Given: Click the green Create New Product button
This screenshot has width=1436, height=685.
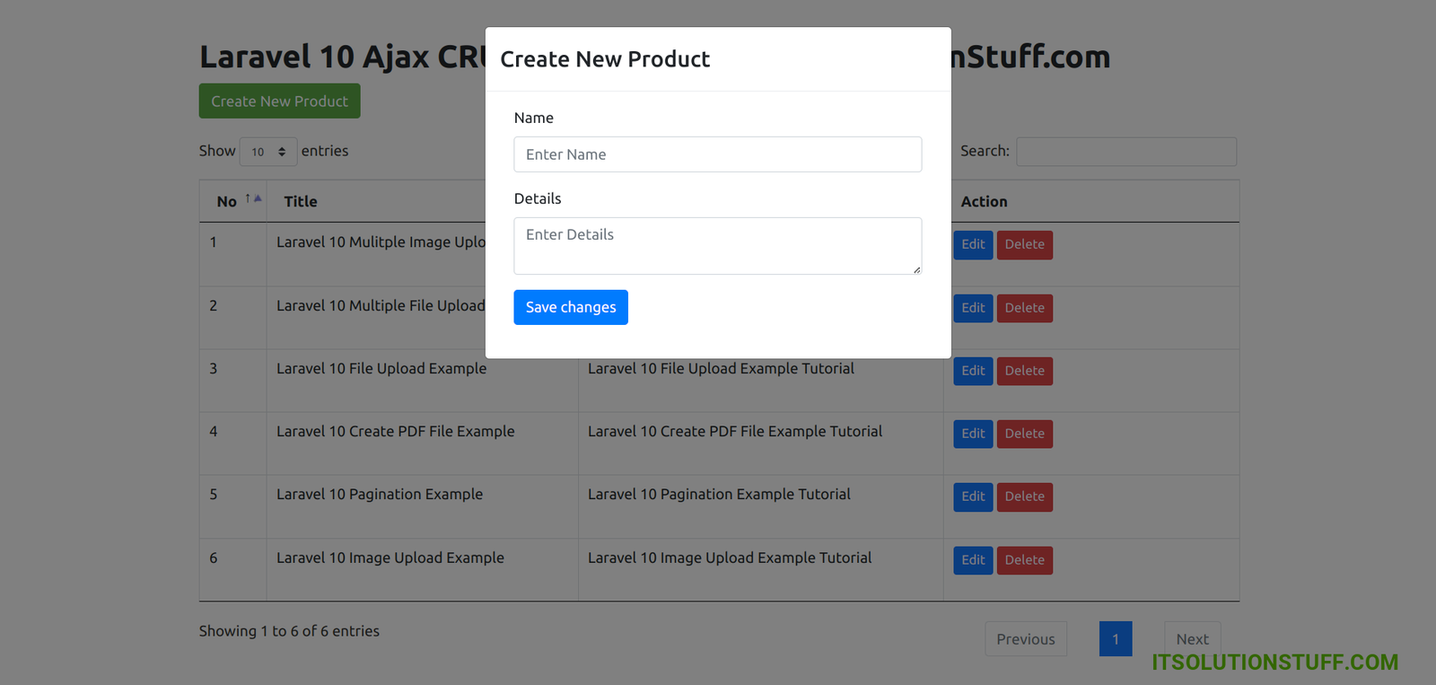Looking at the screenshot, I should click(279, 101).
